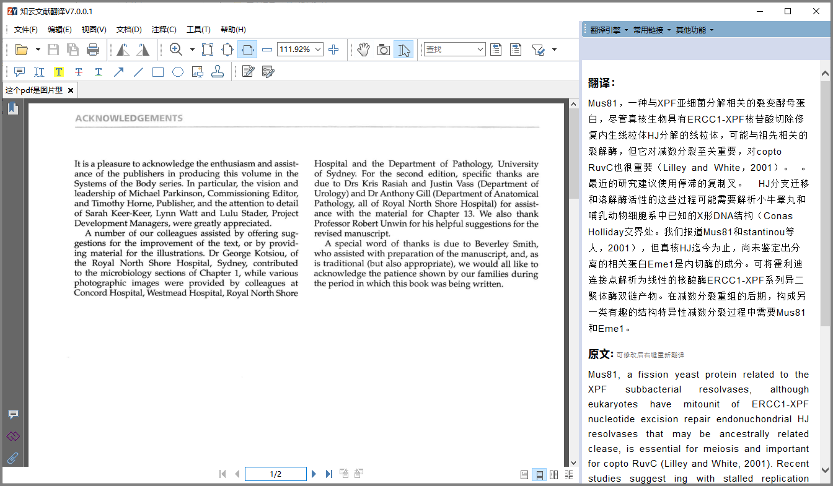Expand the zoom tool dropdown arrow
The image size is (833, 486).
[192, 50]
